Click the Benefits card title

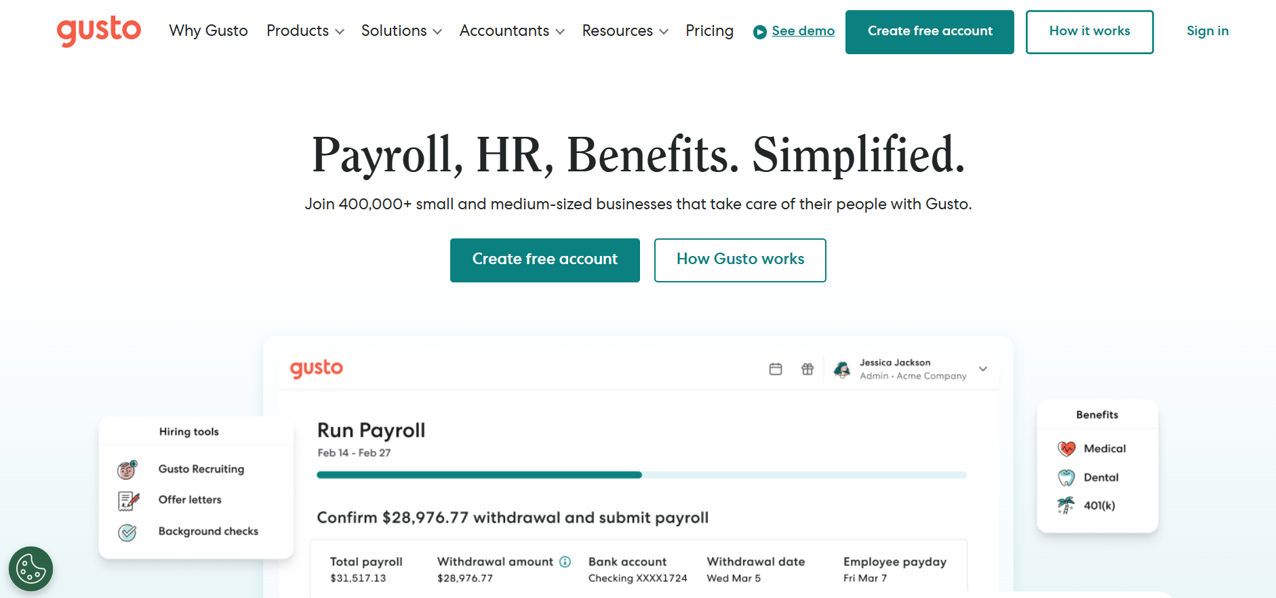click(x=1097, y=414)
